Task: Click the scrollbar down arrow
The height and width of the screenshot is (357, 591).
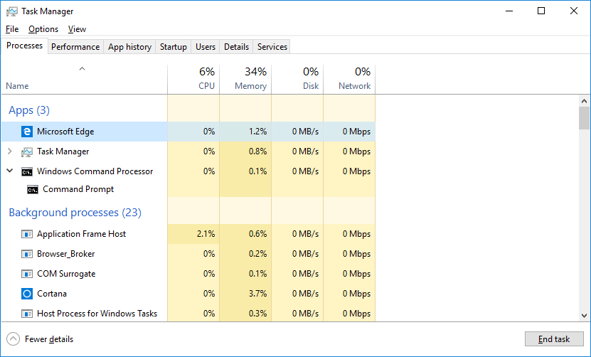Action: pyautogui.click(x=584, y=316)
